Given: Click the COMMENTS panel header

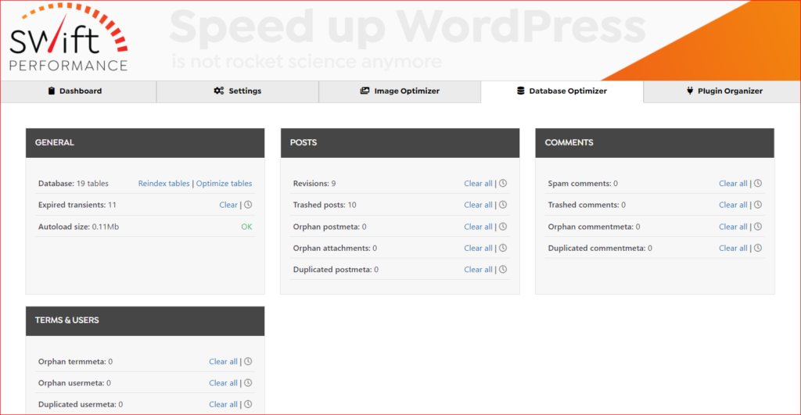Looking at the screenshot, I should point(655,143).
